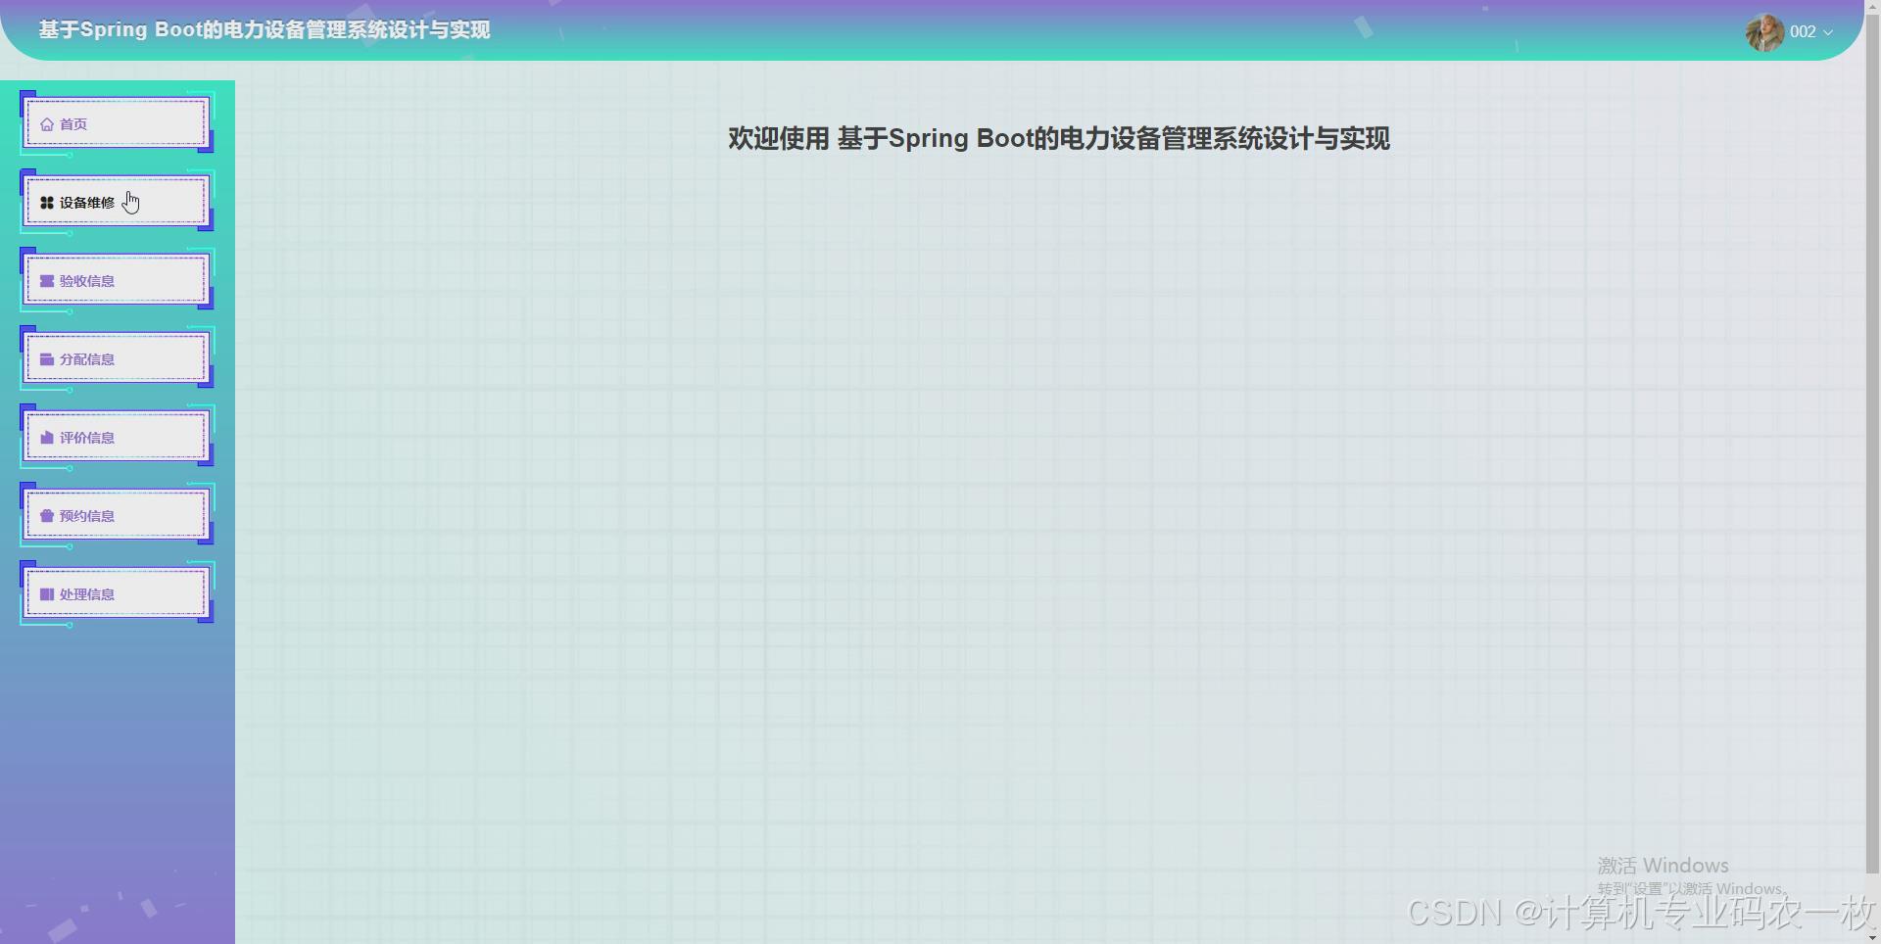Open the 预约信息 section

[x=115, y=516]
